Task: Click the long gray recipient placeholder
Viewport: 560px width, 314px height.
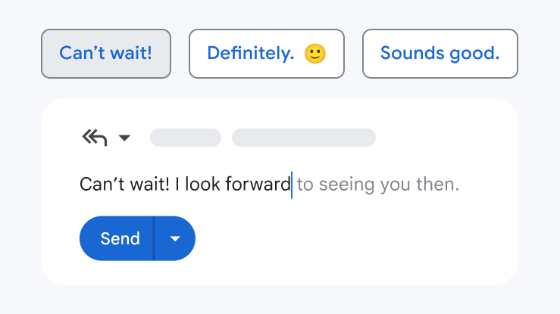Action: click(303, 138)
